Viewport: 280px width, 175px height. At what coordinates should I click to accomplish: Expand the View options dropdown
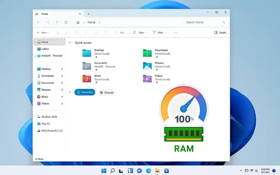(140, 32)
